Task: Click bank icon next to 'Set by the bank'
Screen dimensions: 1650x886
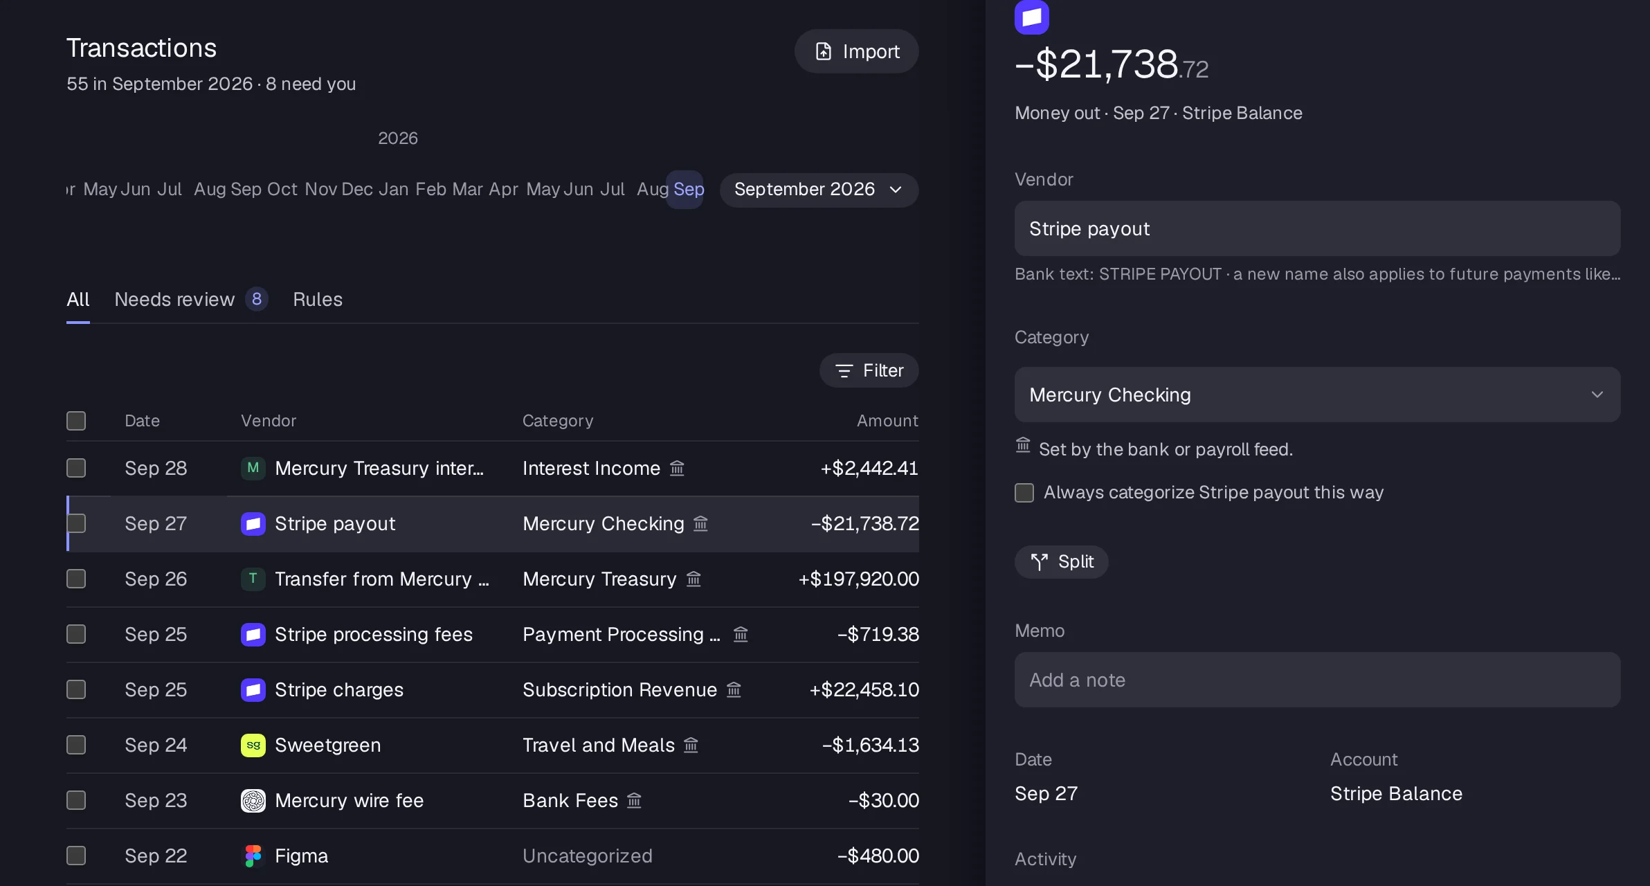Action: 1023,445
